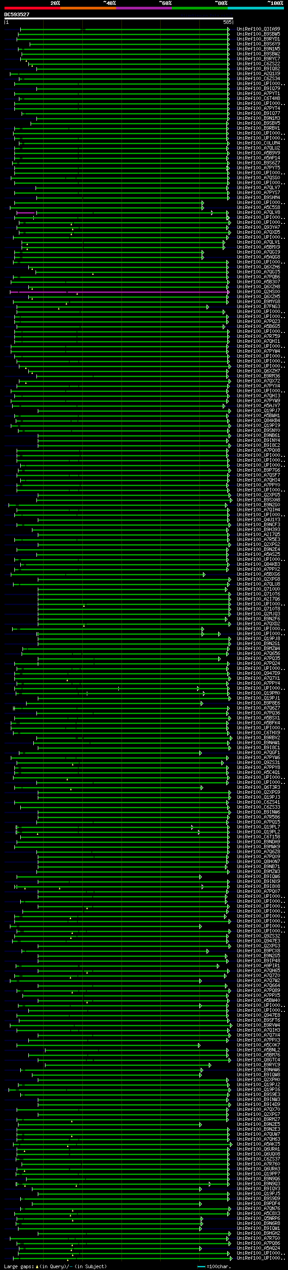The width and height of the screenshot is (288, 1270).
Task: Select the UniRef100_B9N1M3 label
Action: pyautogui.click(x=258, y=118)
